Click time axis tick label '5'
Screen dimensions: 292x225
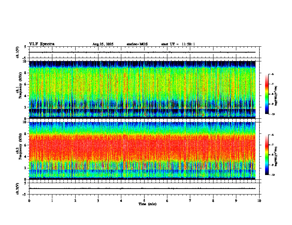(144, 201)
